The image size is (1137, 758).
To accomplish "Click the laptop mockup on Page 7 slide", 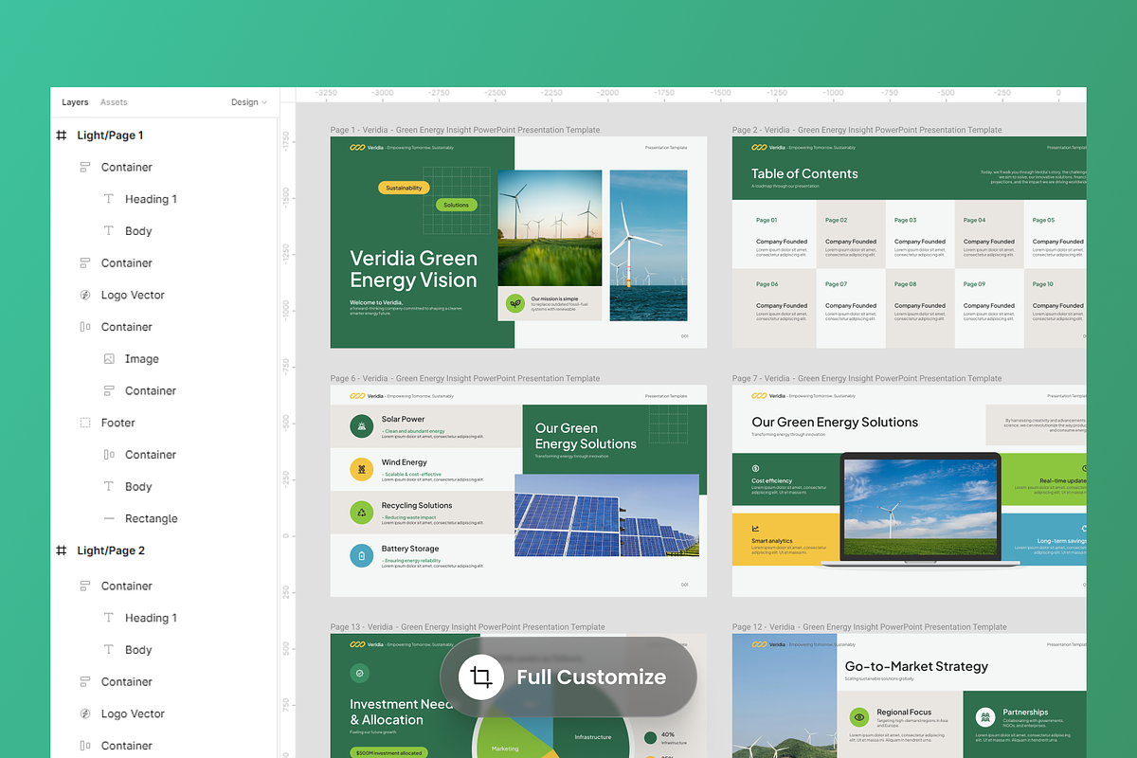I will (x=920, y=511).
